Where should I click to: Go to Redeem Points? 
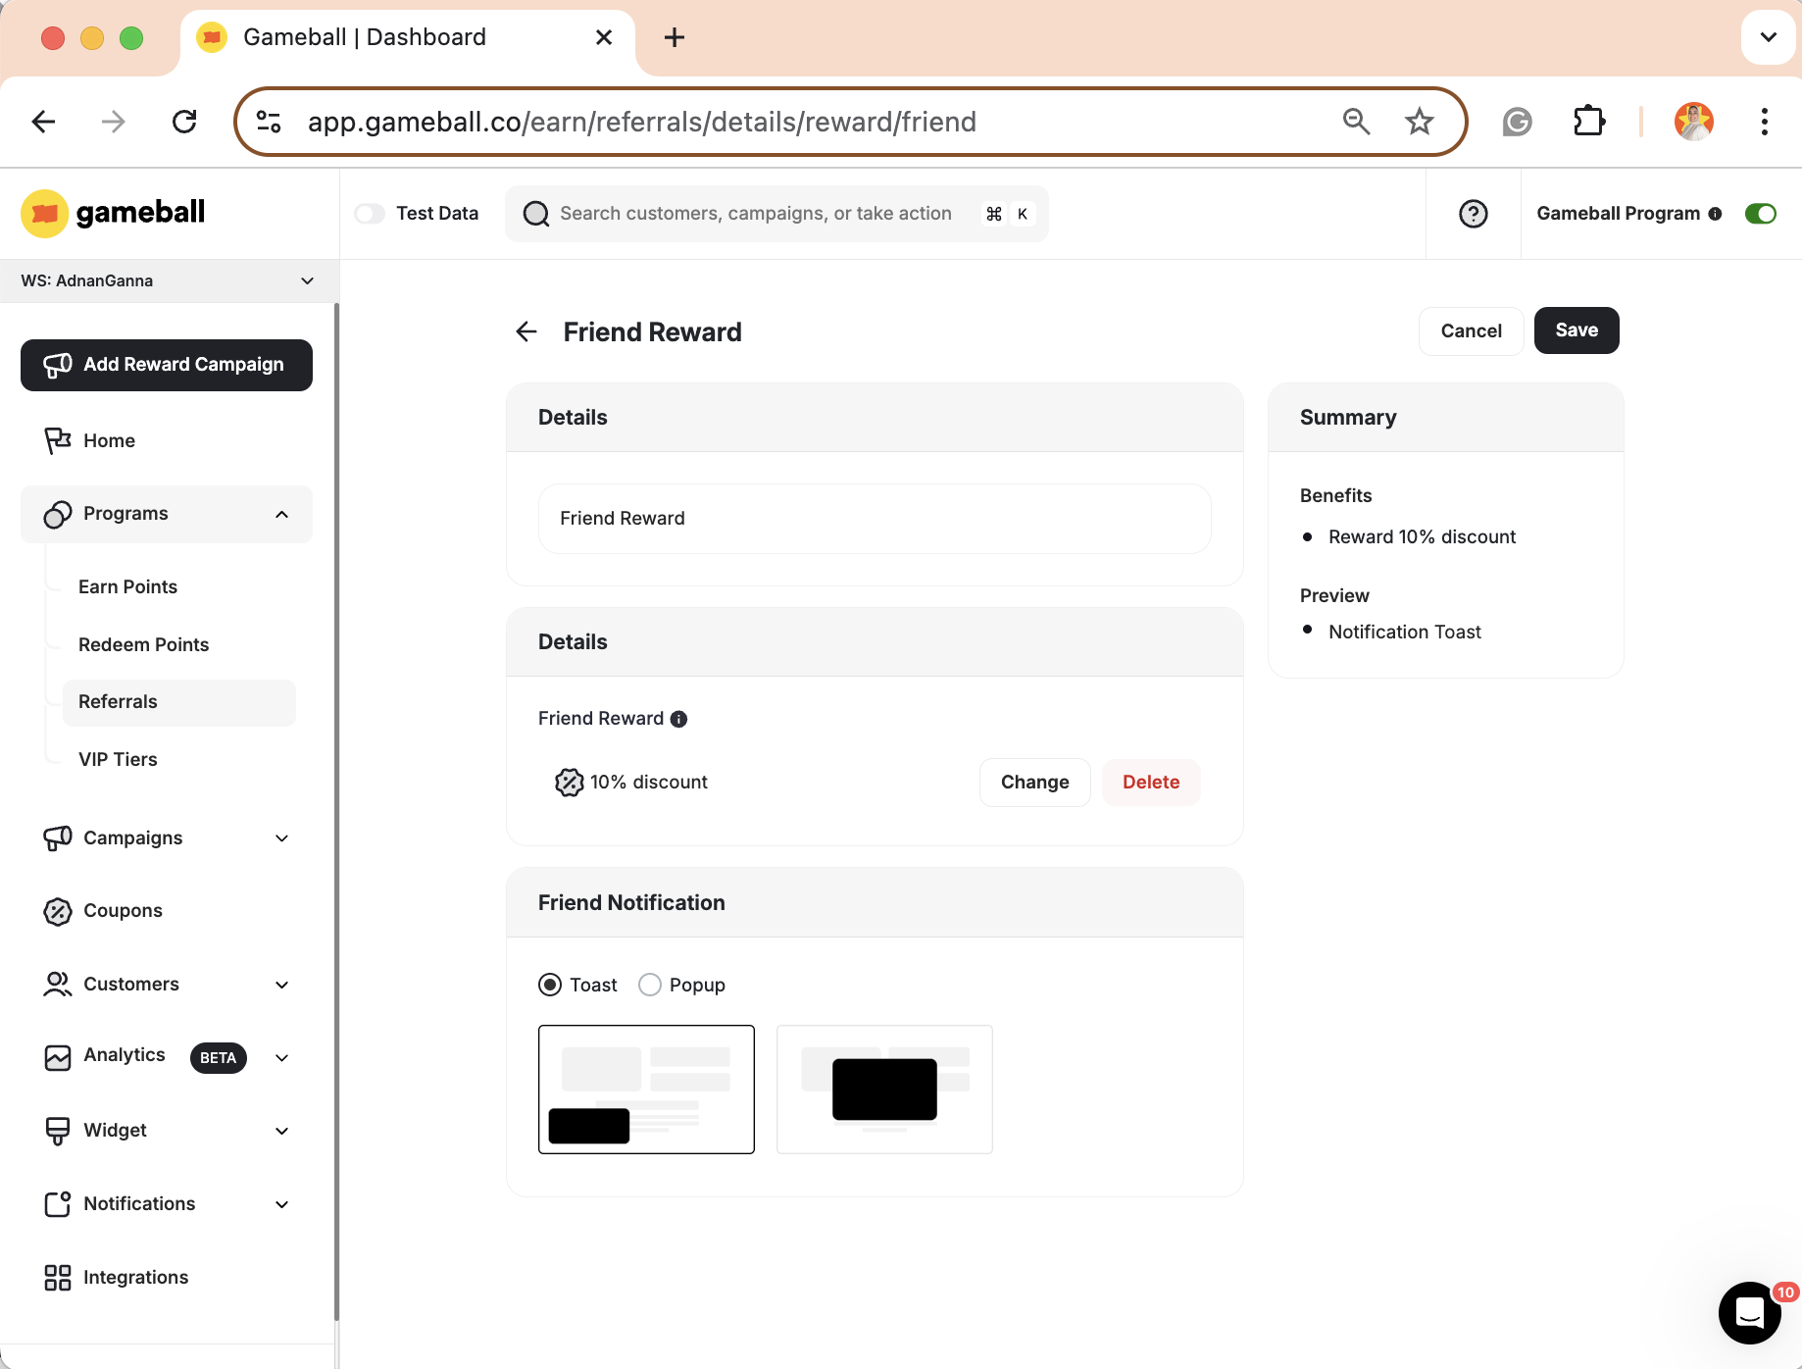[143, 644]
